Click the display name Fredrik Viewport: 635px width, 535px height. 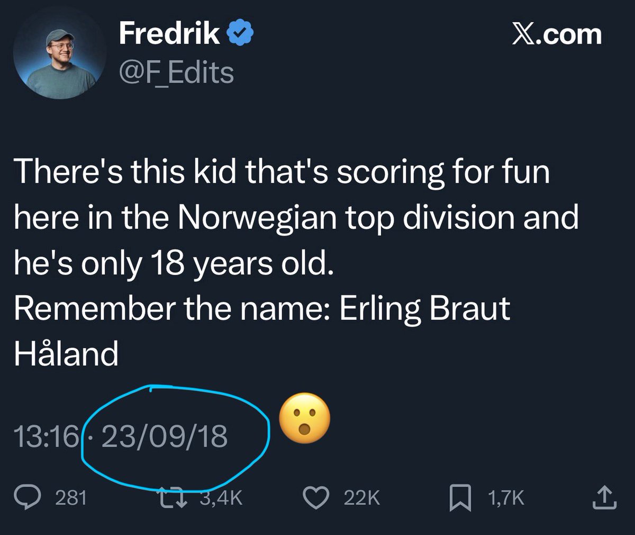click(x=169, y=33)
